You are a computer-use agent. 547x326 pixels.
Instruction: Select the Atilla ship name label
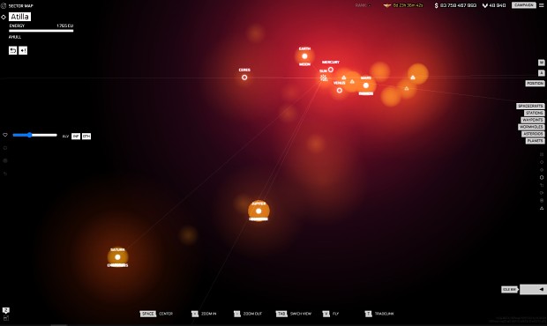click(x=19, y=17)
